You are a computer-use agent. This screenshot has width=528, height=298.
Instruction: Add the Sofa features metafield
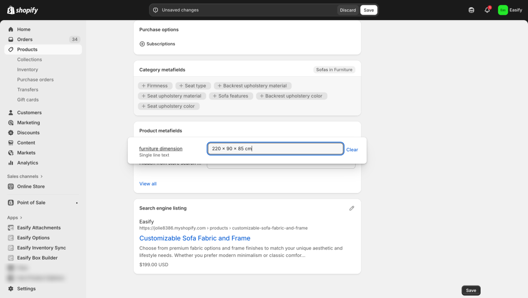point(229,96)
